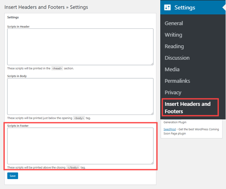Click the </body> code tag
This screenshot has width=226, height=189.
[x=73, y=168]
